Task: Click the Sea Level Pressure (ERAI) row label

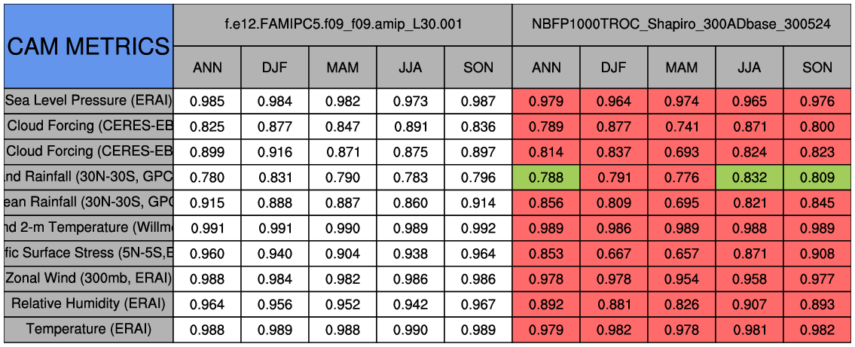Action: pos(88,101)
